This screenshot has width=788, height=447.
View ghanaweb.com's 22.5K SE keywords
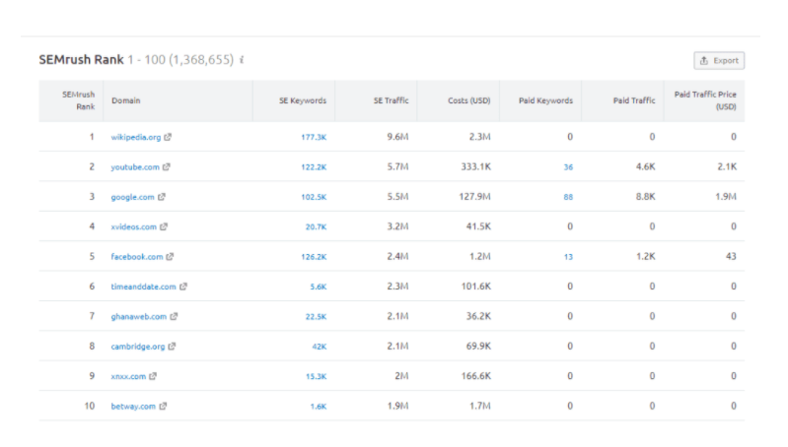pyautogui.click(x=317, y=317)
